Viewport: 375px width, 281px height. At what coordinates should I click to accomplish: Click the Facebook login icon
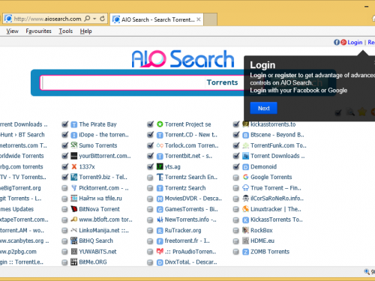(337, 42)
